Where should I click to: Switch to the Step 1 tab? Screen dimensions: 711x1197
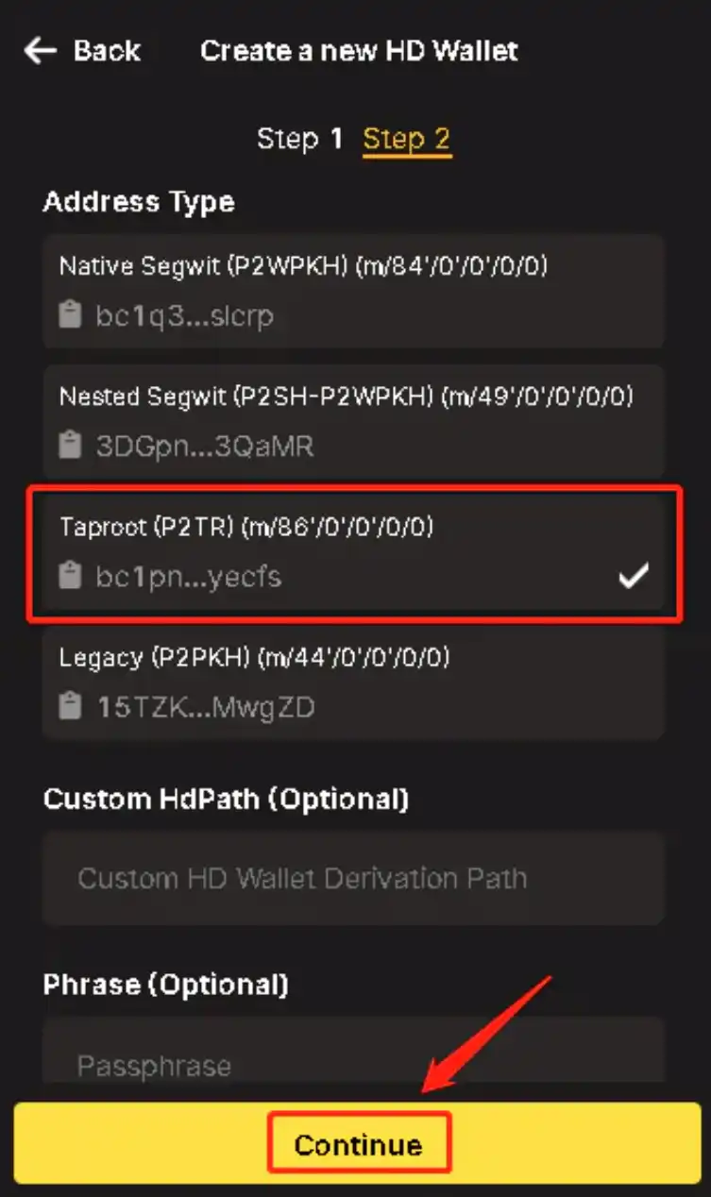pyautogui.click(x=299, y=140)
